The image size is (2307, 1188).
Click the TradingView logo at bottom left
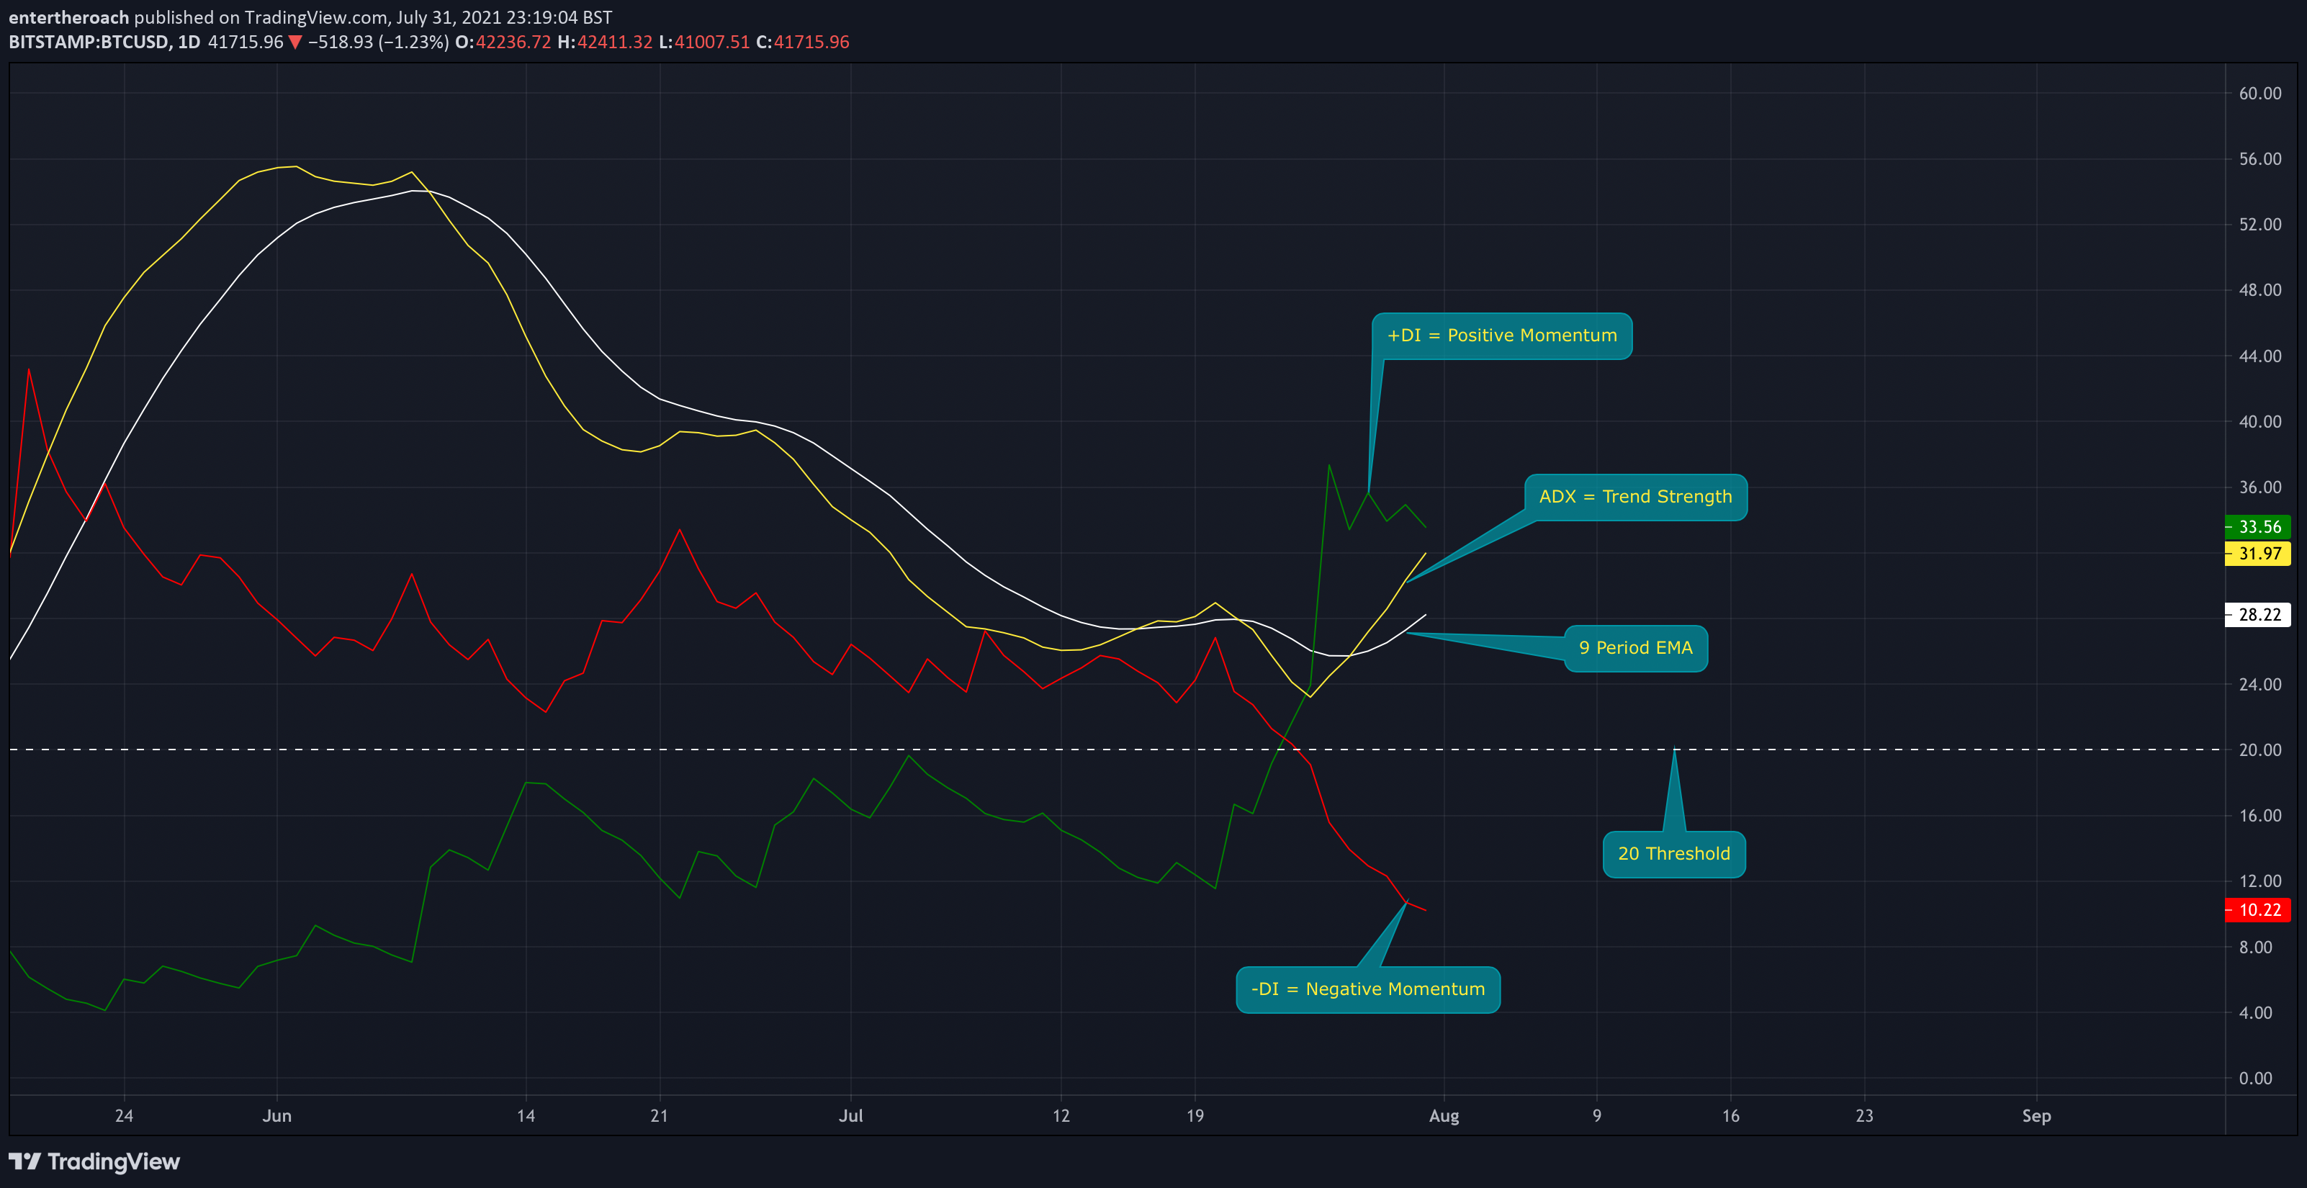pyautogui.click(x=94, y=1161)
